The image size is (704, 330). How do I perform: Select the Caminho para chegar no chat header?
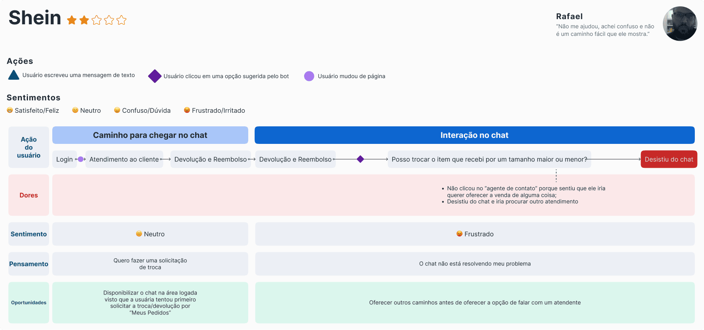(150, 135)
